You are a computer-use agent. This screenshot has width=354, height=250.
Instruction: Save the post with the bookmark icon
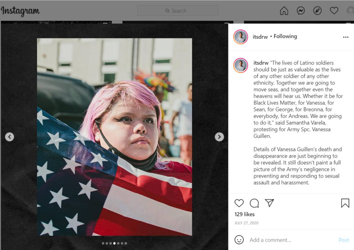click(345, 203)
